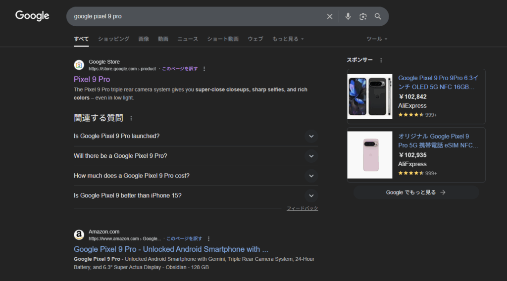Start voice search with microphone icon
The width and height of the screenshot is (507, 281).
click(348, 16)
